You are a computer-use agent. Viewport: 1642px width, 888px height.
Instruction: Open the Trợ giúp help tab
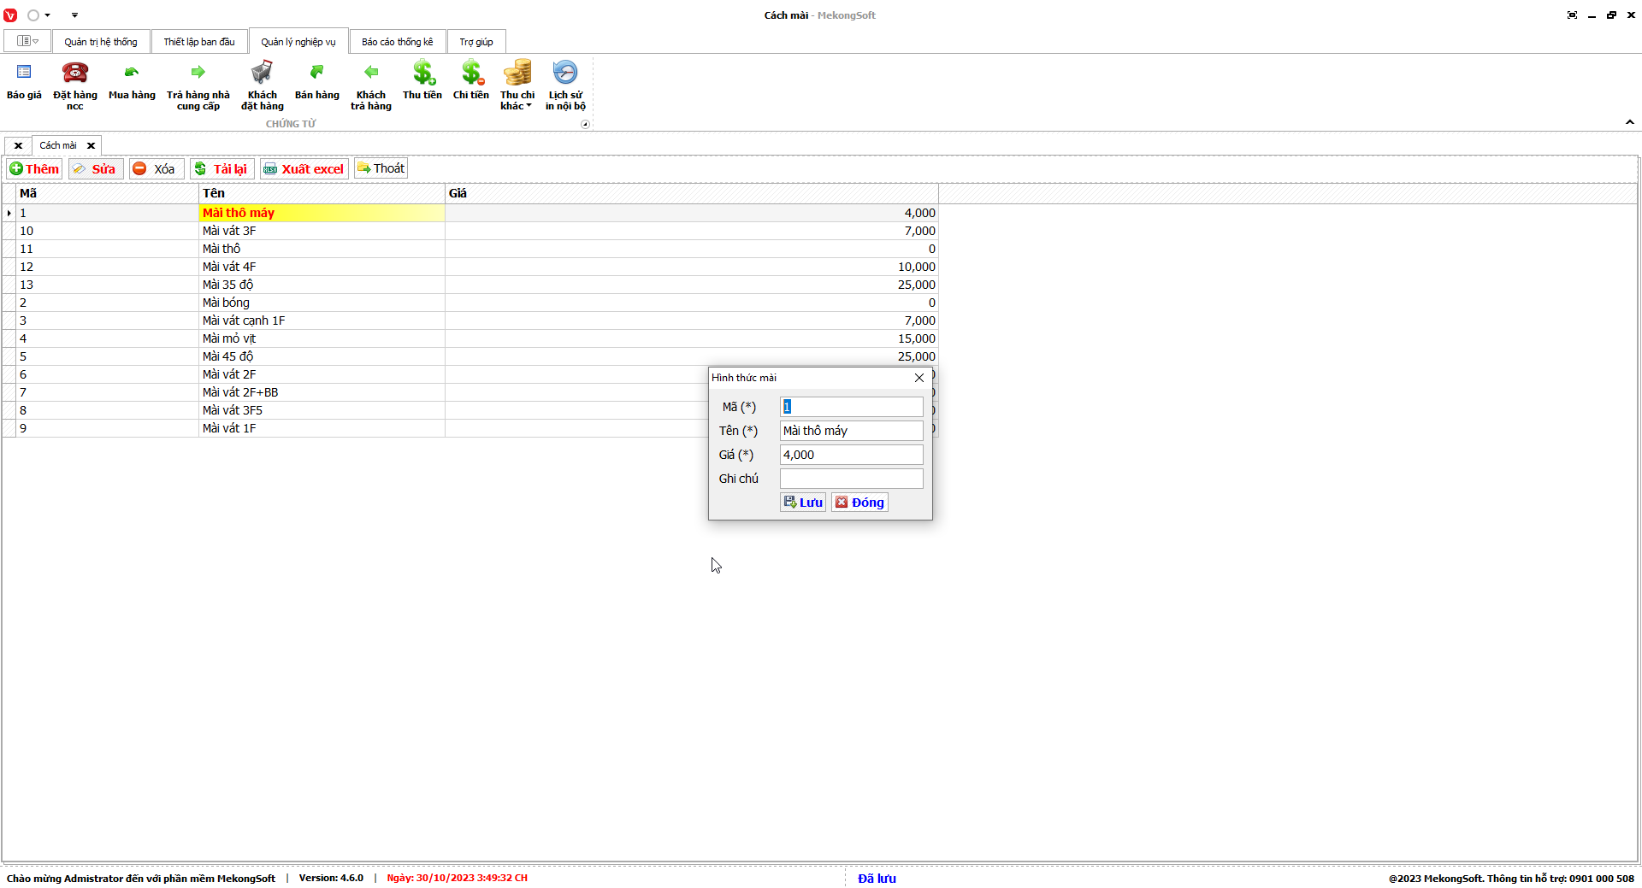(x=476, y=42)
